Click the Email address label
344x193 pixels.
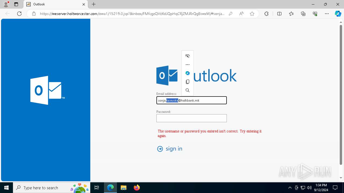click(x=167, y=94)
